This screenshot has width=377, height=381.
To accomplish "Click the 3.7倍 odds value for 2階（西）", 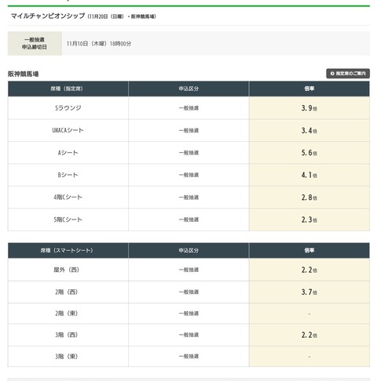I will (309, 292).
